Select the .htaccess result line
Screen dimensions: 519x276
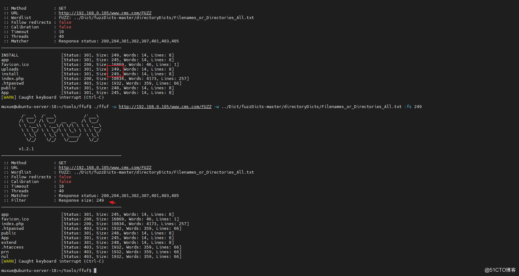click(x=91, y=247)
